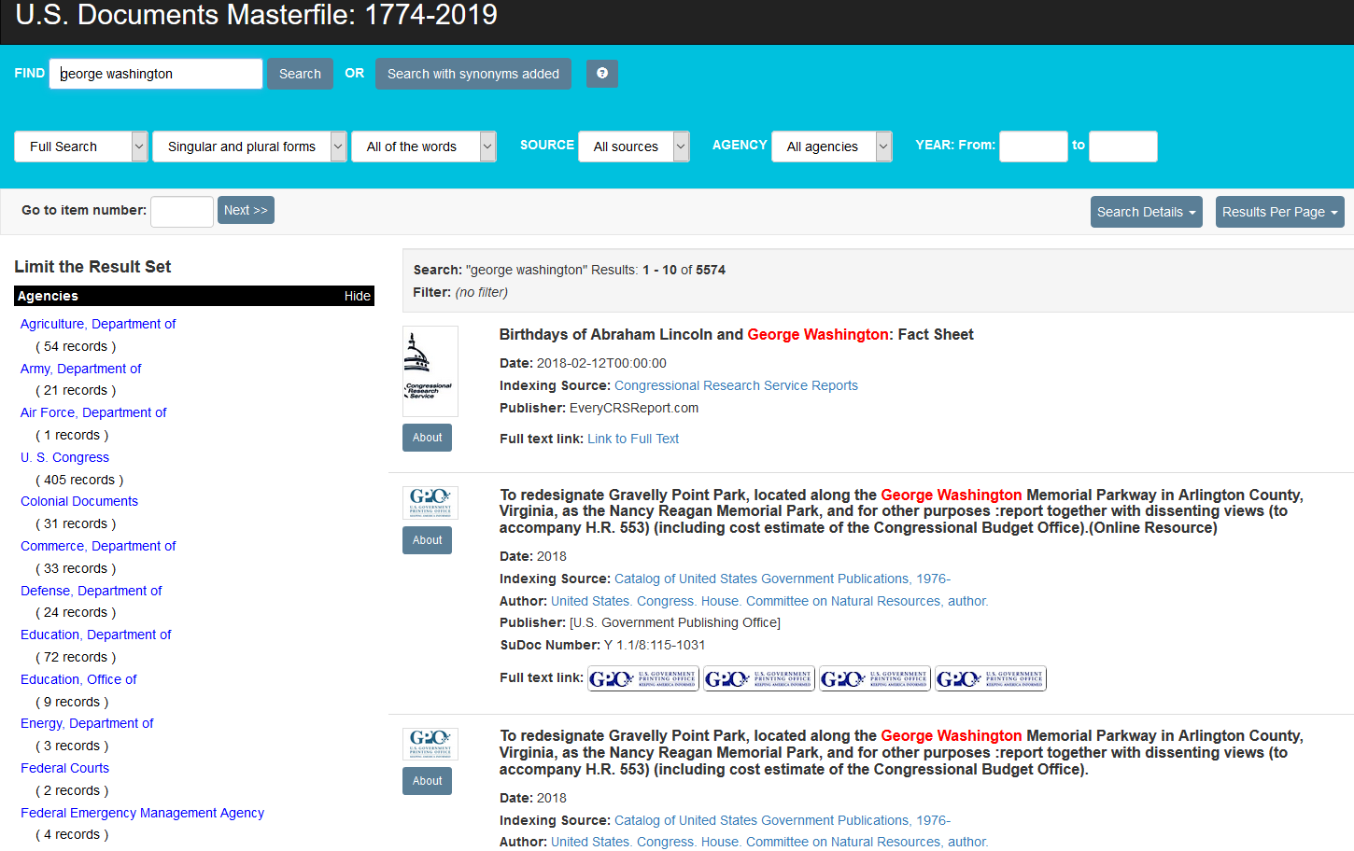This screenshot has width=1354, height=851.
Task: Open the All agencies dropdown
Action: [x=832, y=146]
